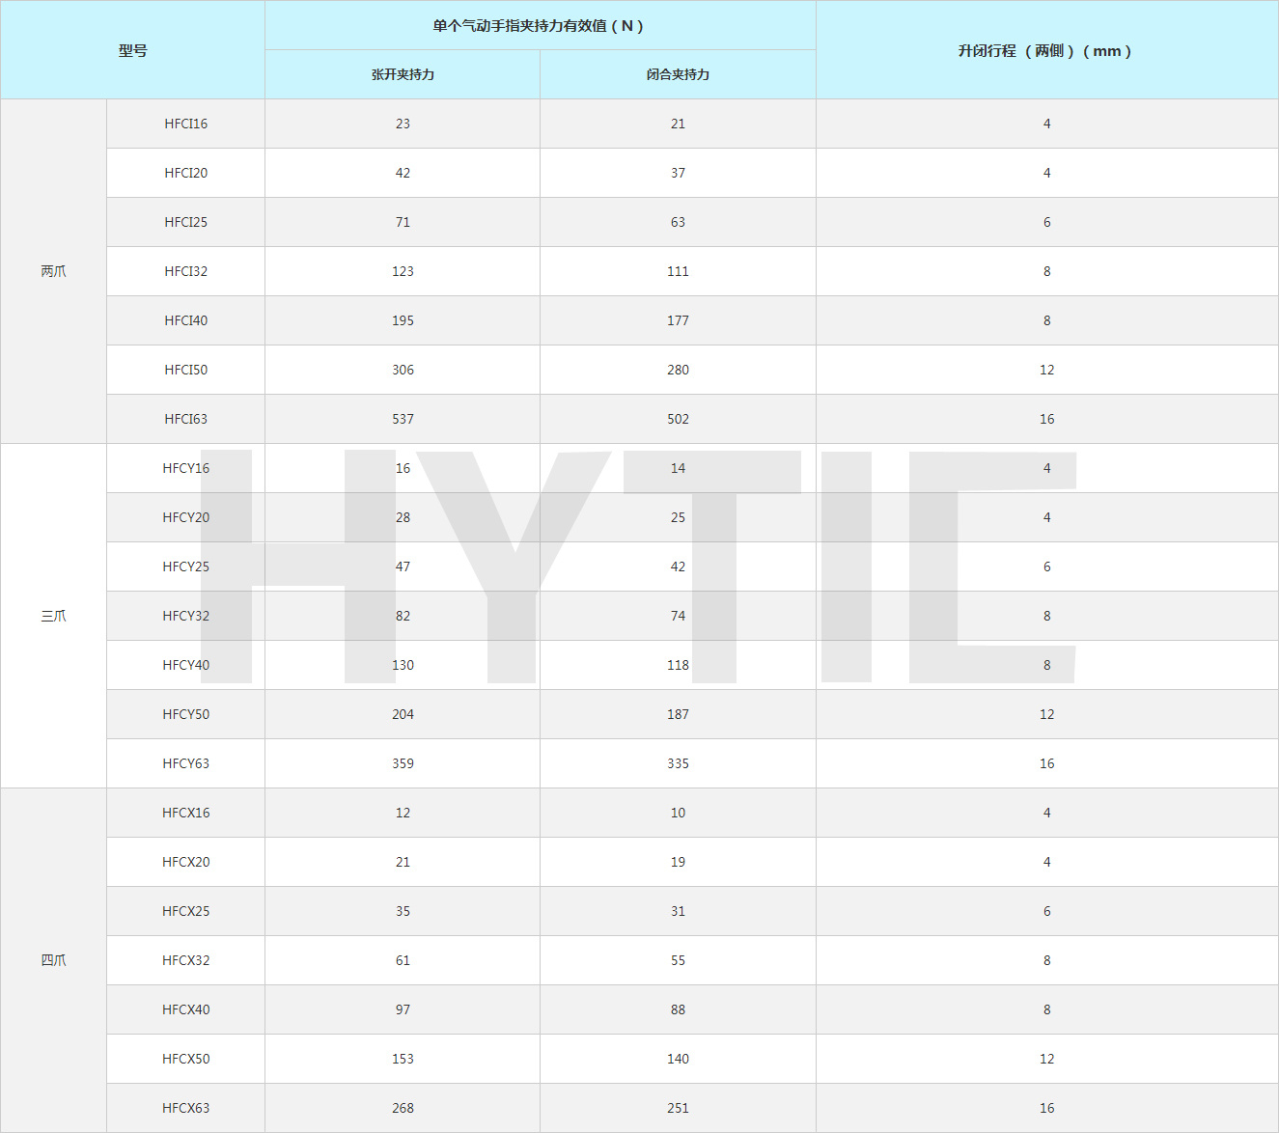Select closing force value 74
Image resolution: width=1279 pixels, height=1133 pixels.
[678, 616]
